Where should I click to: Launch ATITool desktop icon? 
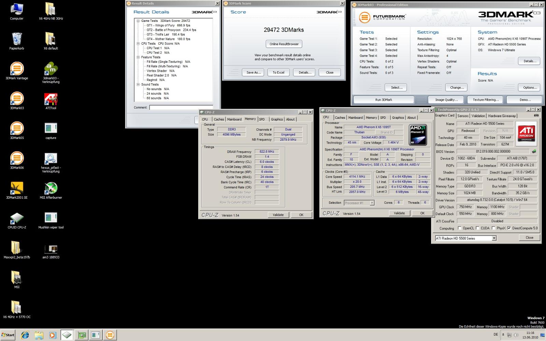point(51,101)
